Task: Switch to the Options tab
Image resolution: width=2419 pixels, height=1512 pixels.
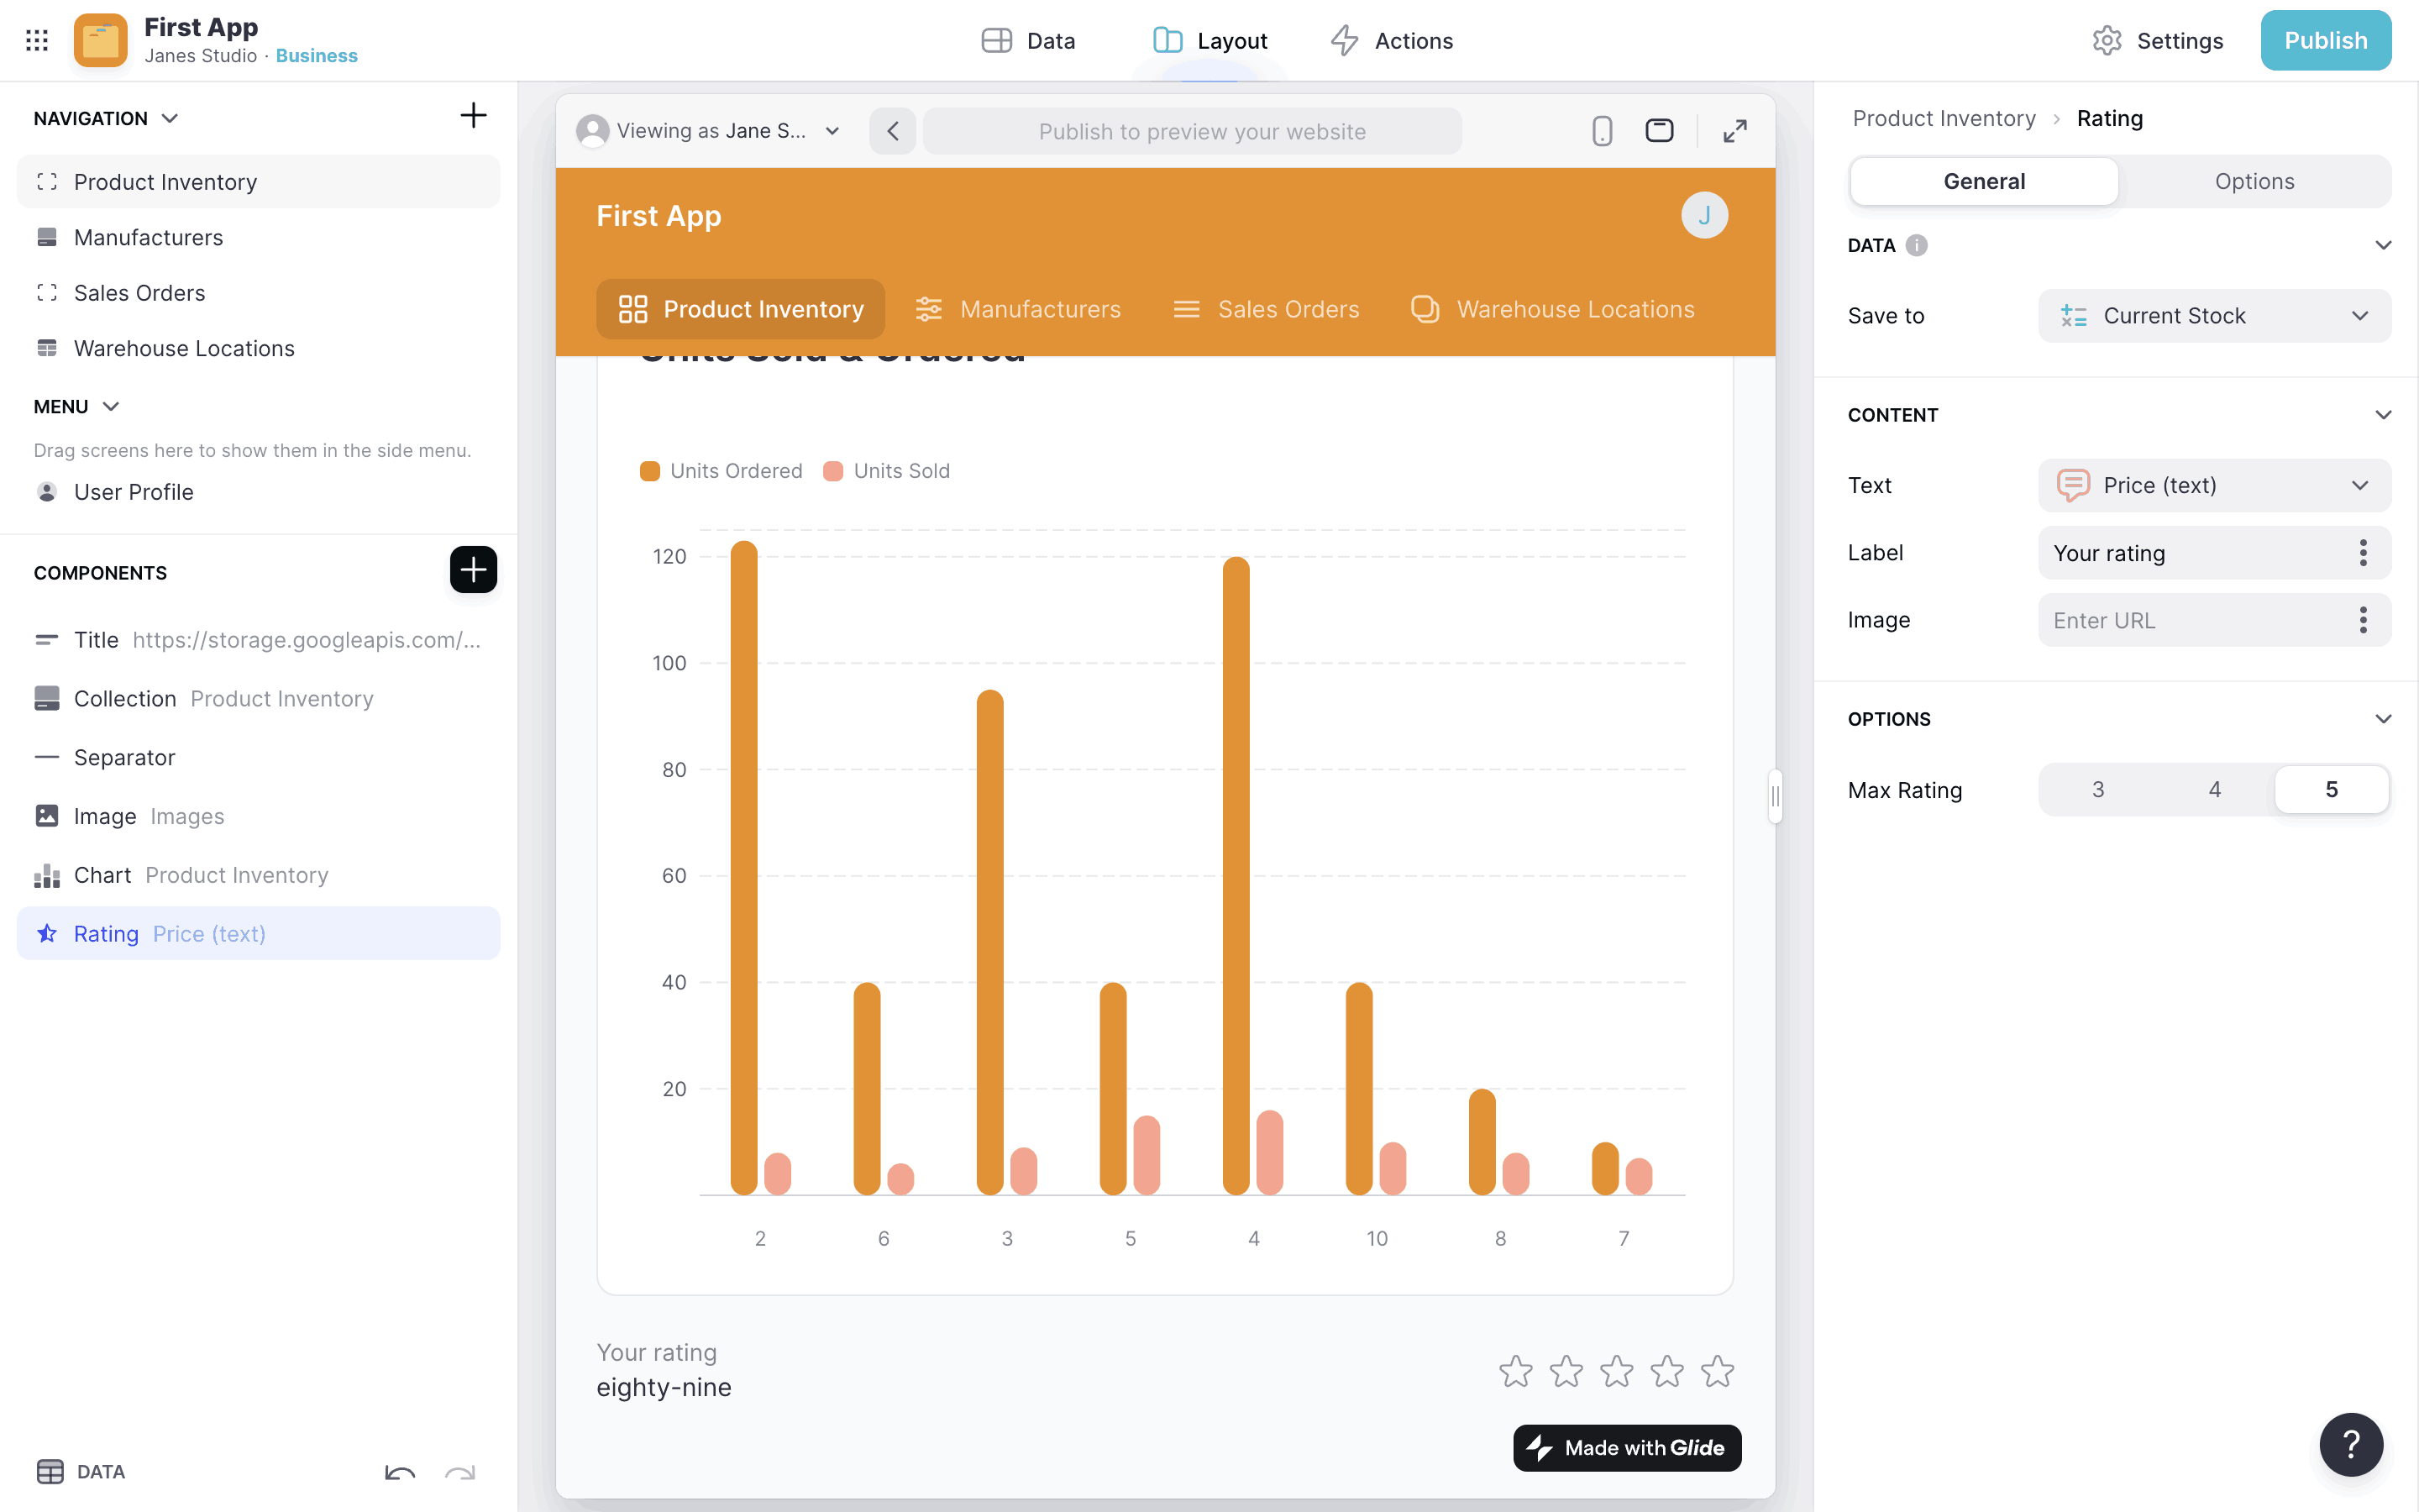Action: click(x=2254, y=181)
